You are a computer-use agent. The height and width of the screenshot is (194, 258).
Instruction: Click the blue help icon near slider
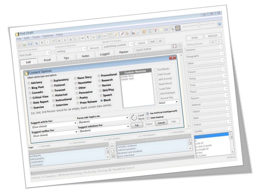219,24
